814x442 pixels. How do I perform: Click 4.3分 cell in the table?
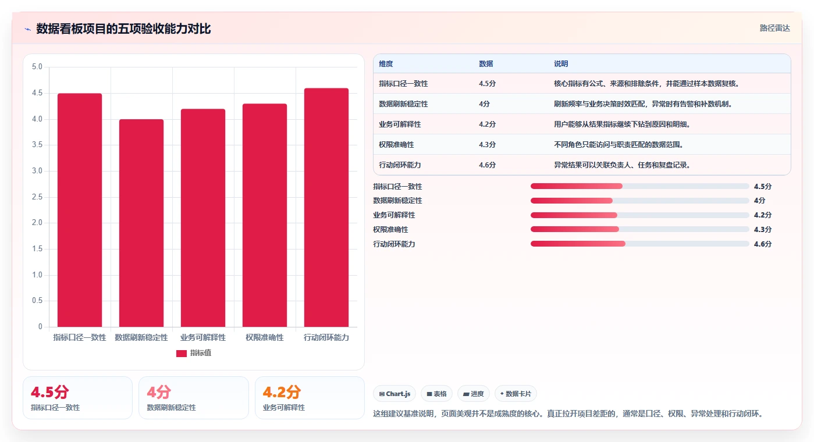(487, 145)
